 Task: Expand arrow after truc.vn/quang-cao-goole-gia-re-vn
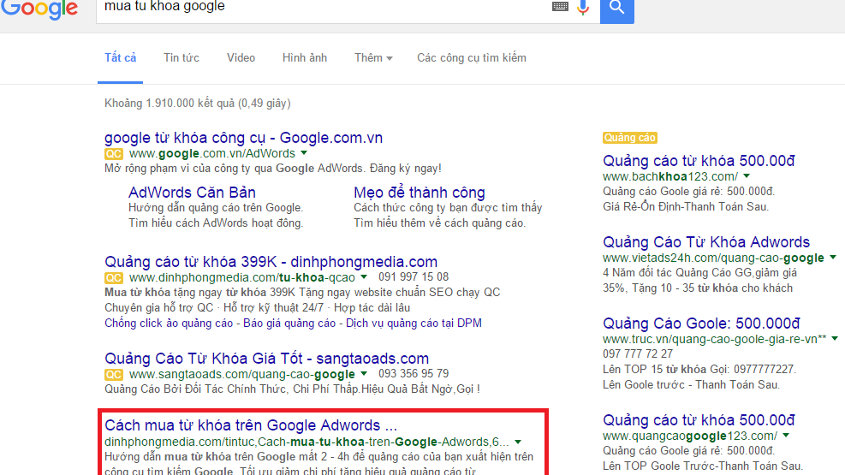pos(835,339)
